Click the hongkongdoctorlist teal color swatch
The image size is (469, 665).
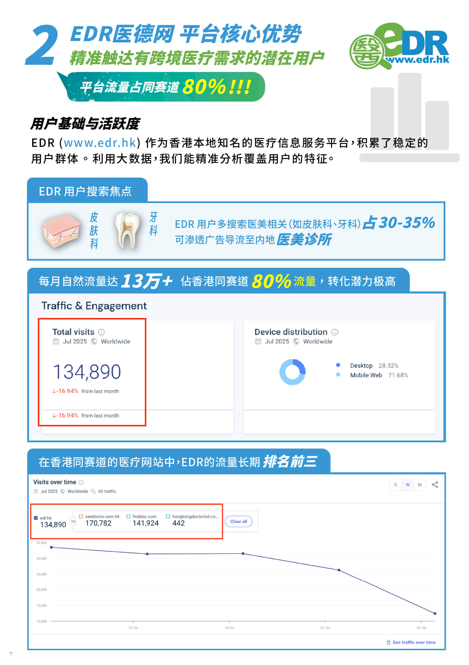168,516
